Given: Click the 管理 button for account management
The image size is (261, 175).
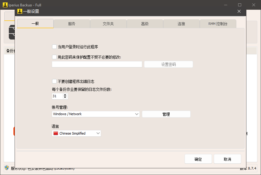Looking at the screenshot, I should 166,114.
